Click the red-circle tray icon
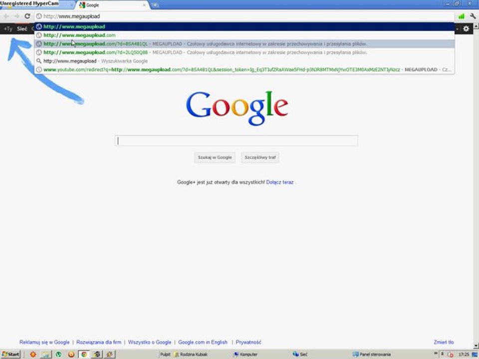Screen dimensions: 479x359 [x=451, y=355]
